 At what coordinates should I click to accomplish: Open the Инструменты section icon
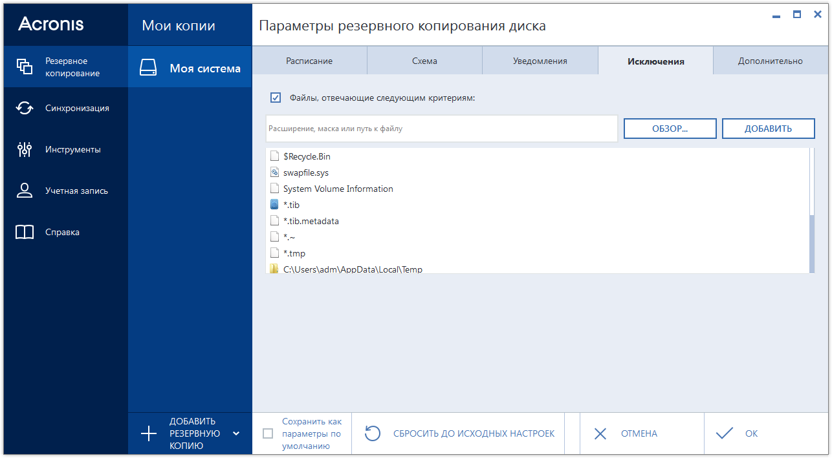pos(24,149)
